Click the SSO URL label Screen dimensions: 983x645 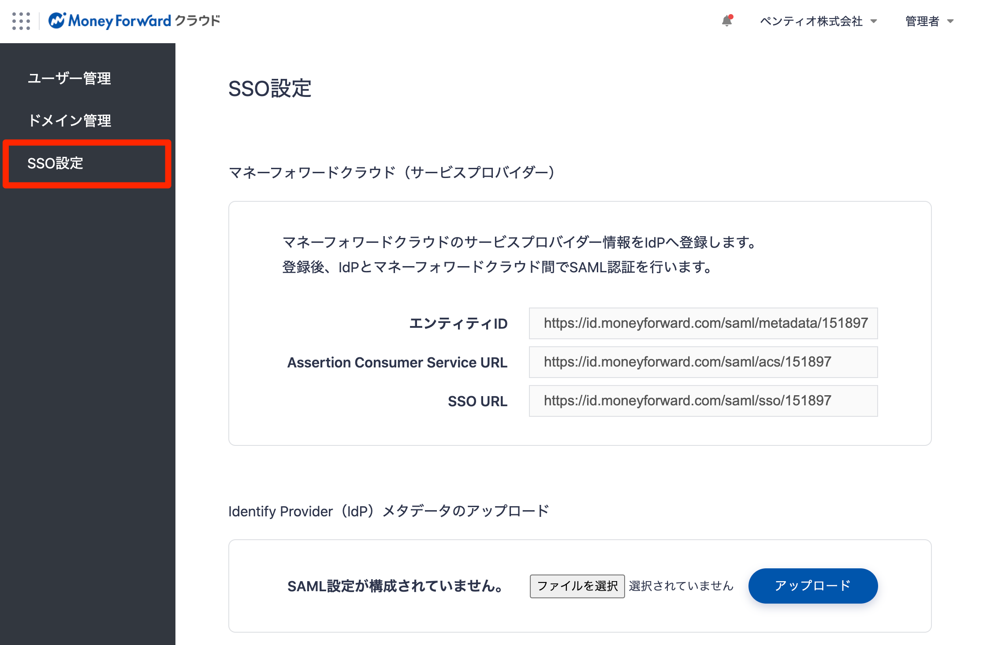pos(478,401)
